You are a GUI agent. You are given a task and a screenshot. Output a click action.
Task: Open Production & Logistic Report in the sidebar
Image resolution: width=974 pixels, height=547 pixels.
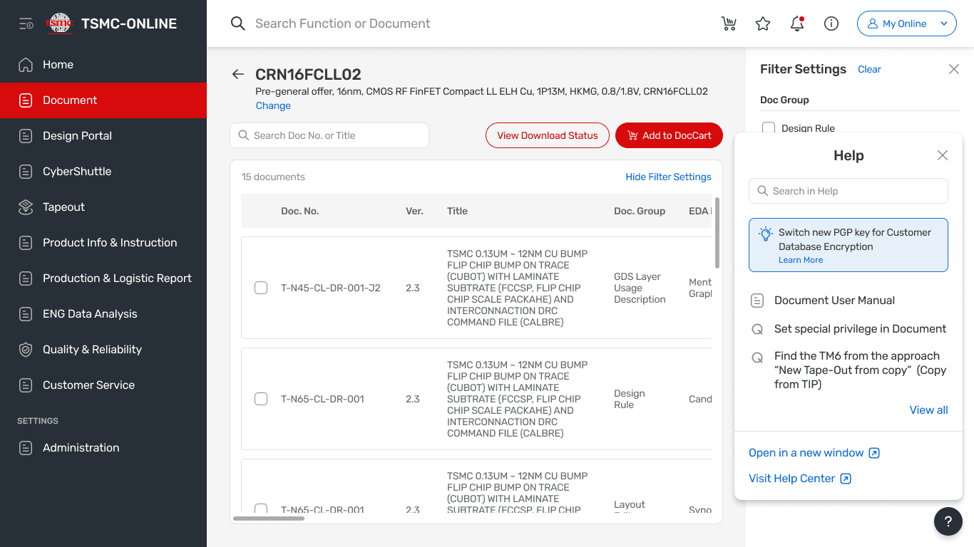tap(103, 278)
